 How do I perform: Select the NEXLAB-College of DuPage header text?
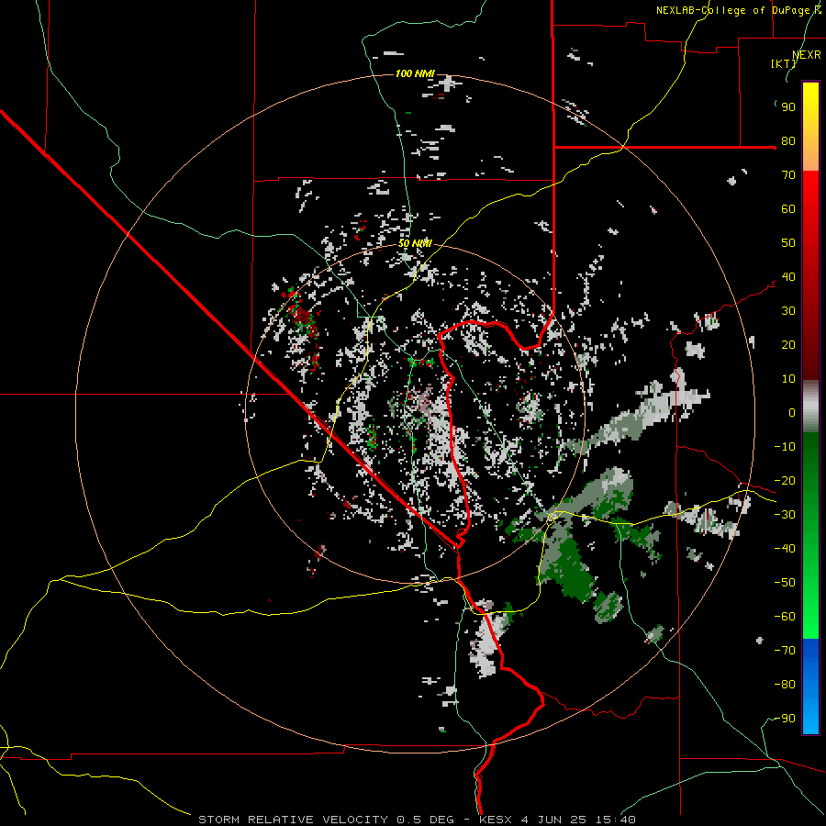[x=738, y=10]
